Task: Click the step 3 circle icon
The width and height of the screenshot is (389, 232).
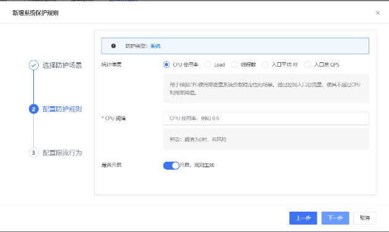Action: click(x=34, y=152)
